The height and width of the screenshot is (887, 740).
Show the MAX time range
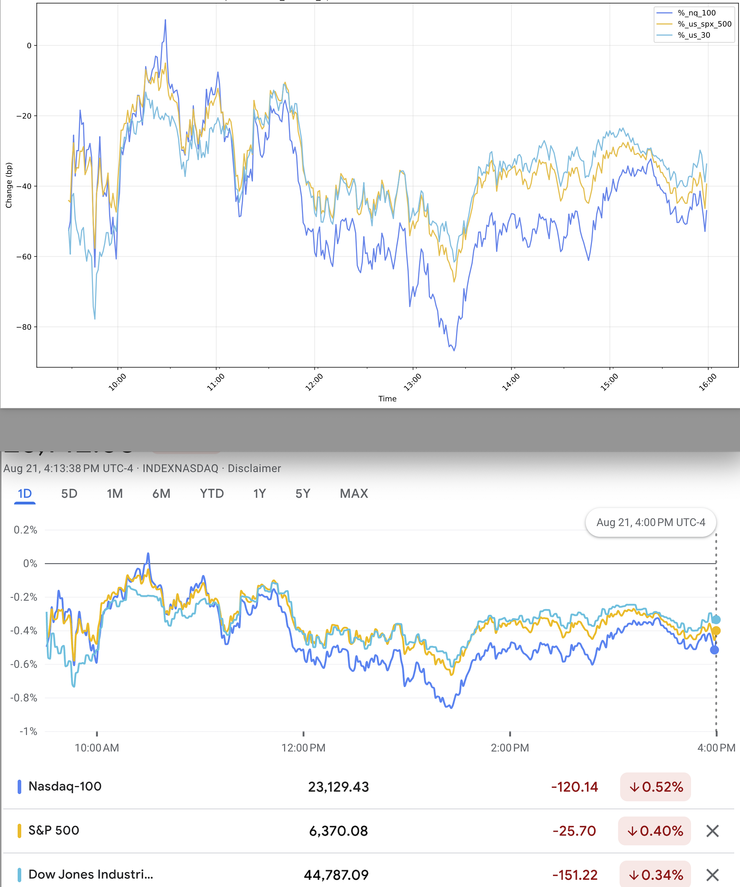point(354,493)
